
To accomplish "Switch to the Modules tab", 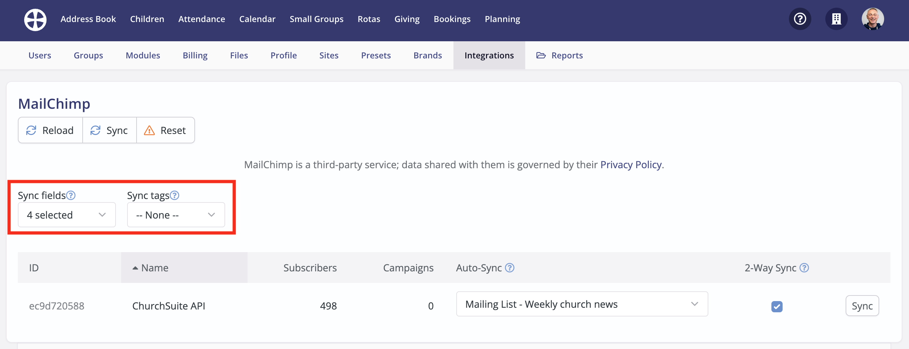I will pyautogui.click(x=143, y=55).
